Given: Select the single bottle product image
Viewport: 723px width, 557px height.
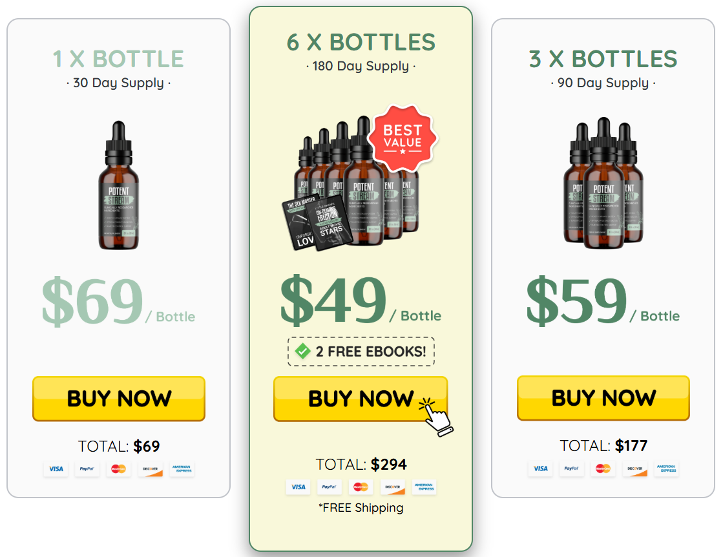Looking at the screenshot, I should point(118,185).
